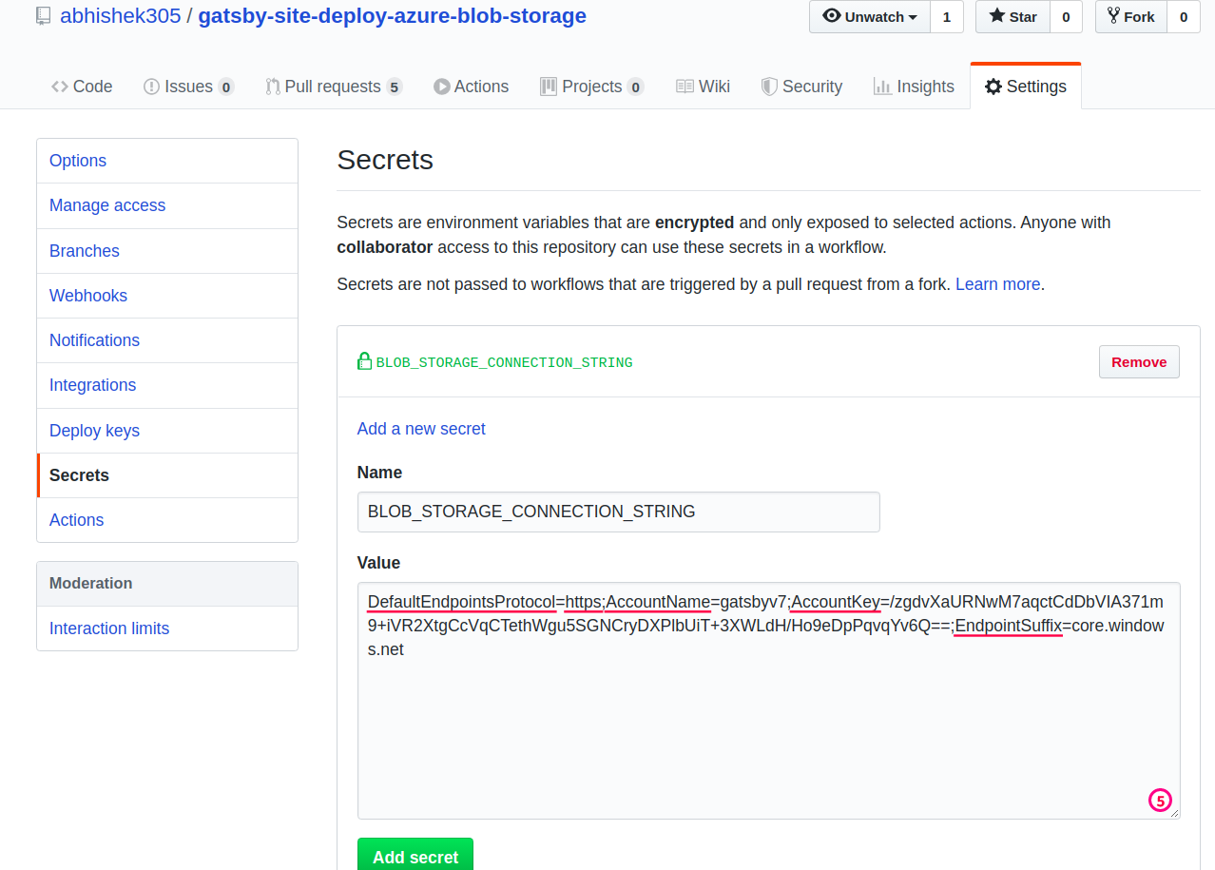
Task: Click the Learn more link
Action: point(997,284)
